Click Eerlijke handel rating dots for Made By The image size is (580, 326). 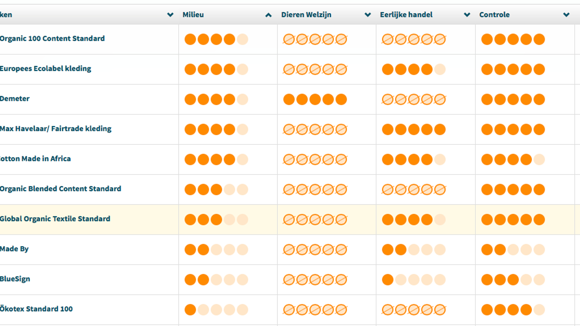point(414,250)
